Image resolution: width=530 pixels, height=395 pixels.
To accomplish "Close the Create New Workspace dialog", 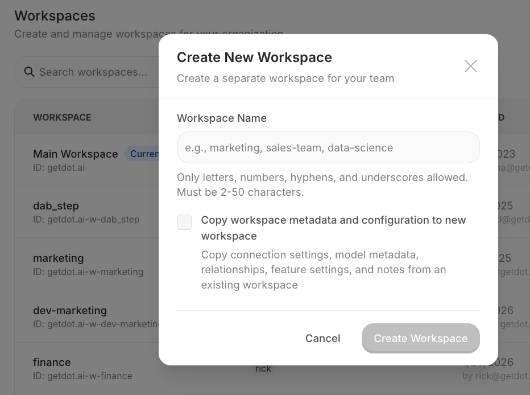I will click(470, 66).
